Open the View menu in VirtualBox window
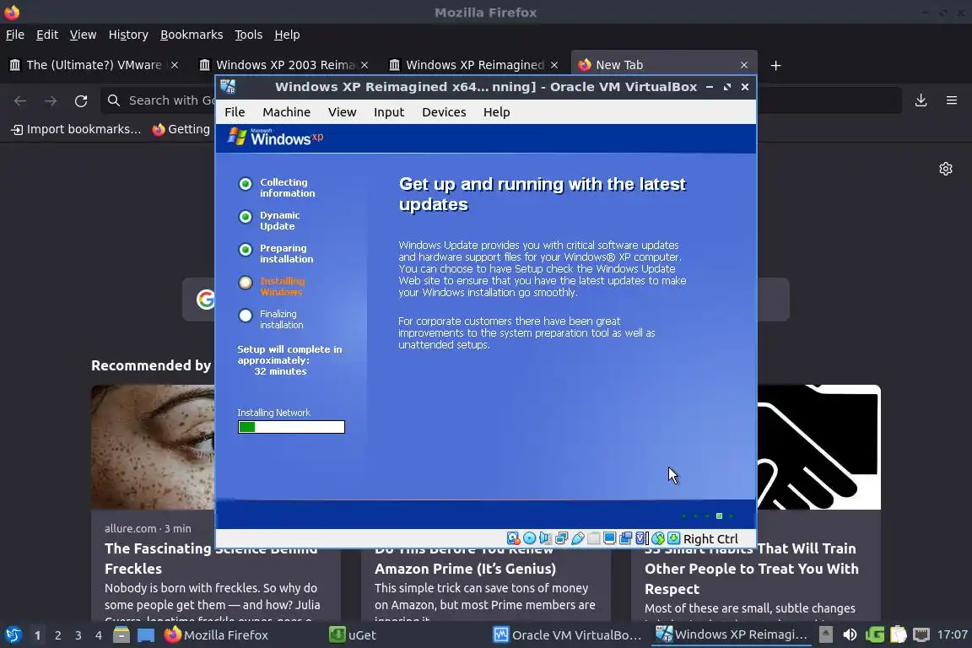The height and width of the screenshot is (648, 972). click(343, 112)
